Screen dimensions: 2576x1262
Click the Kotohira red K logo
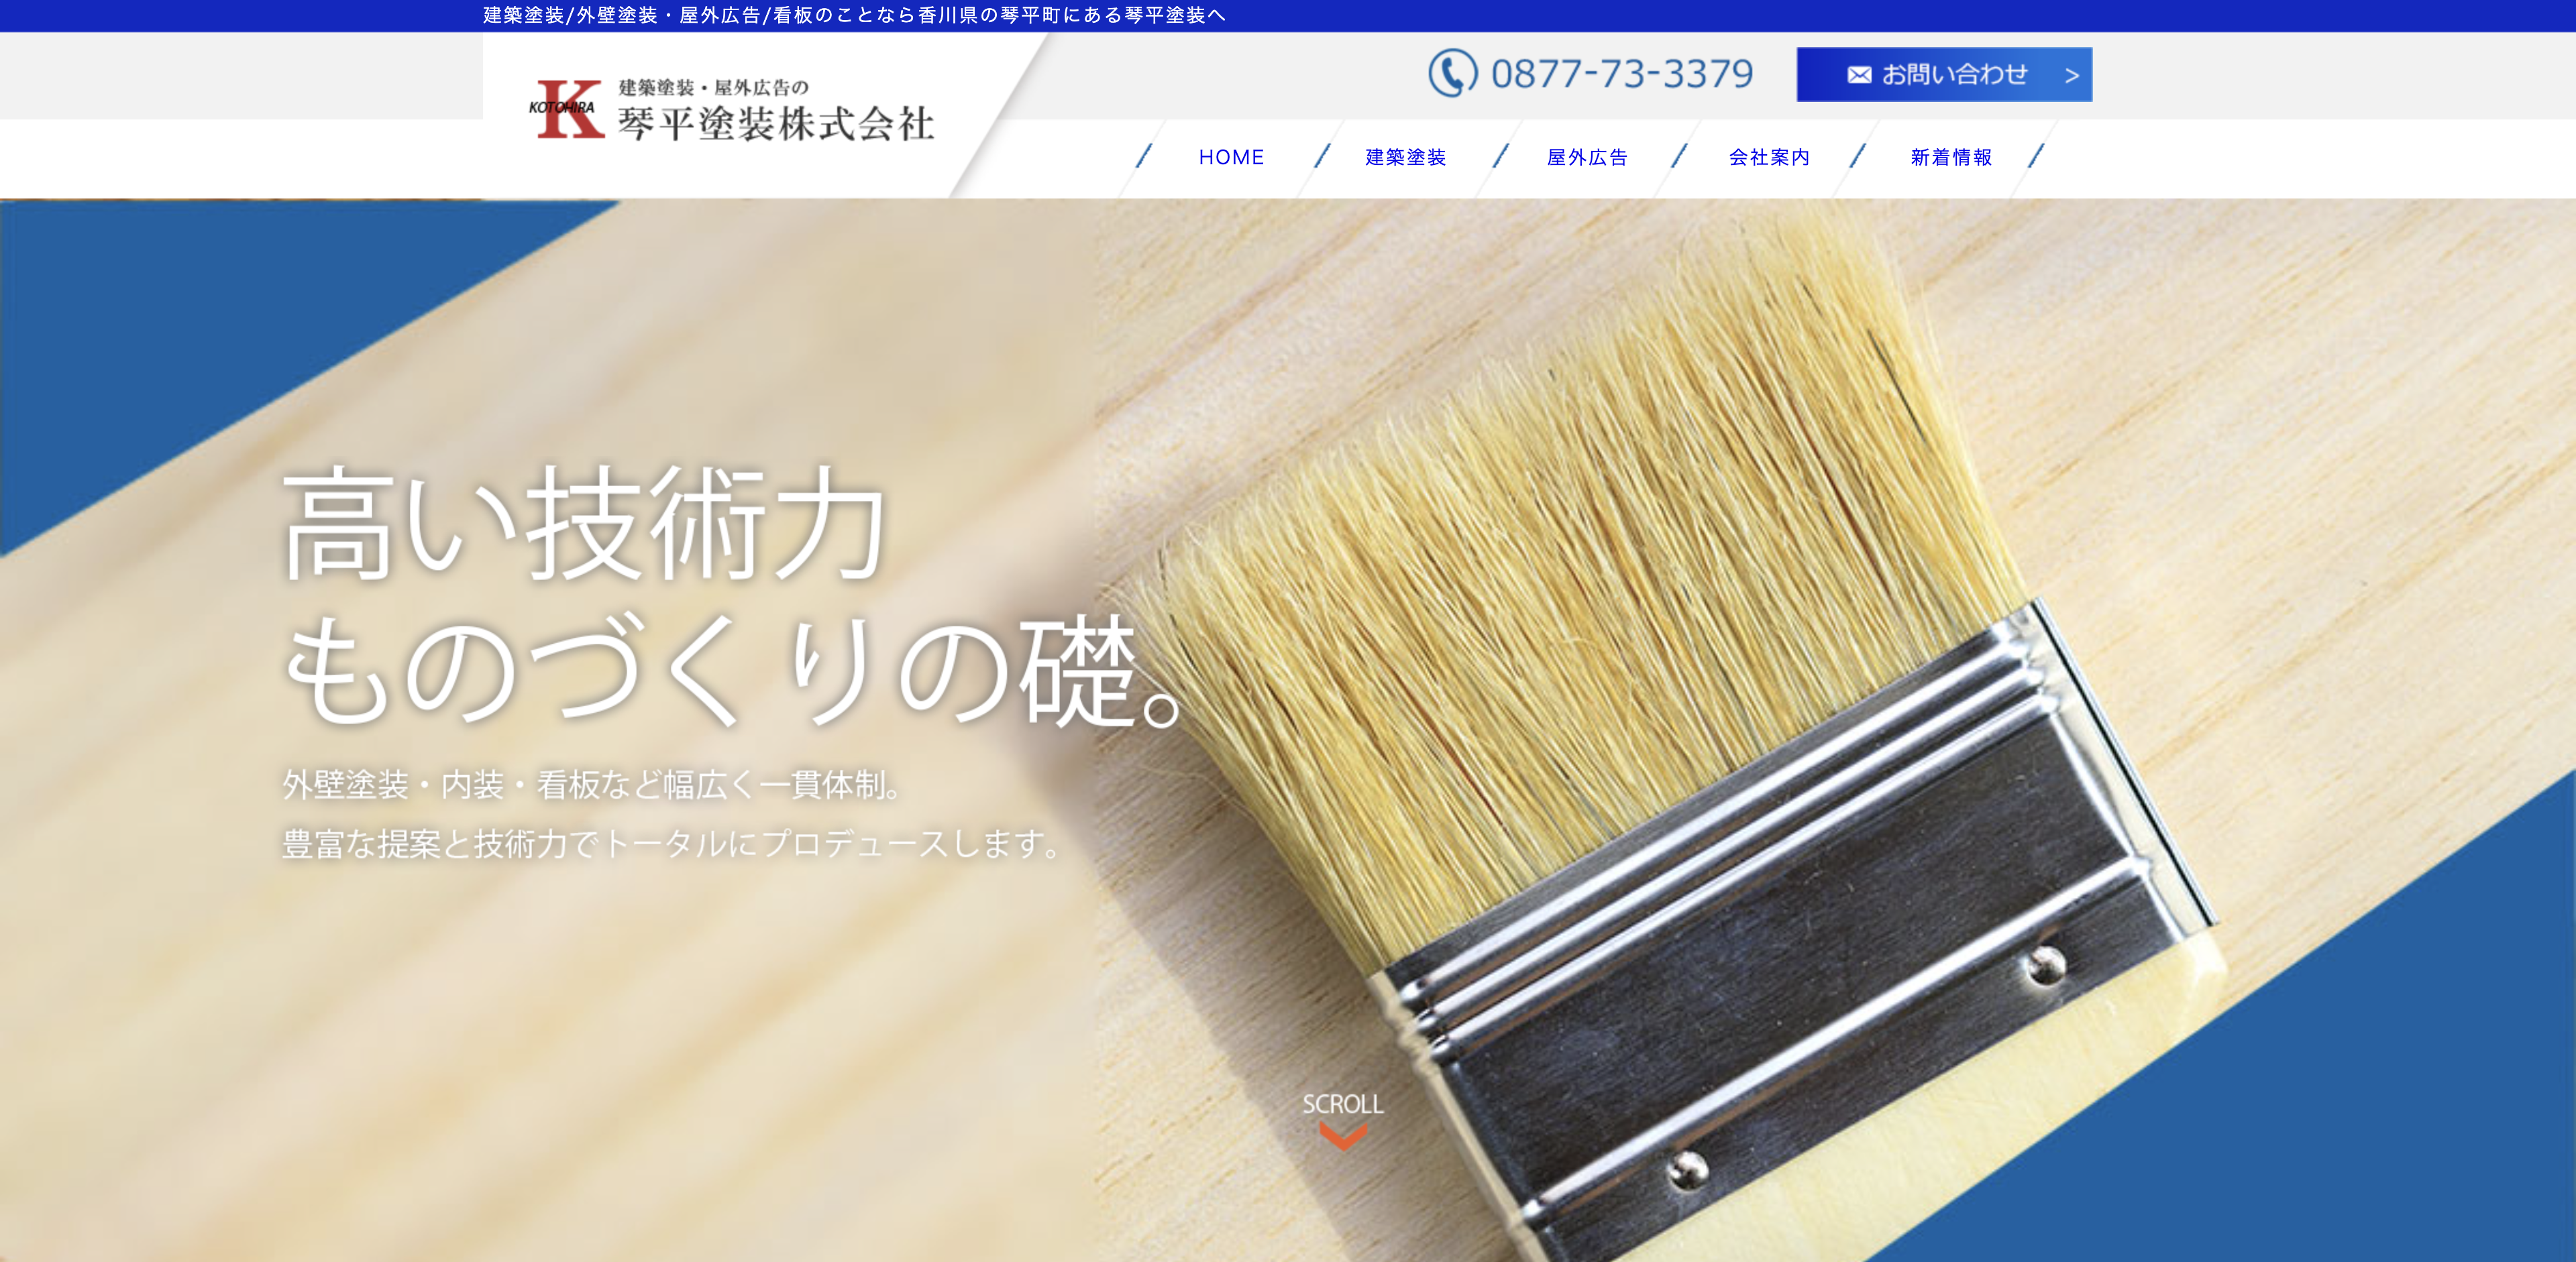point(566,109)
